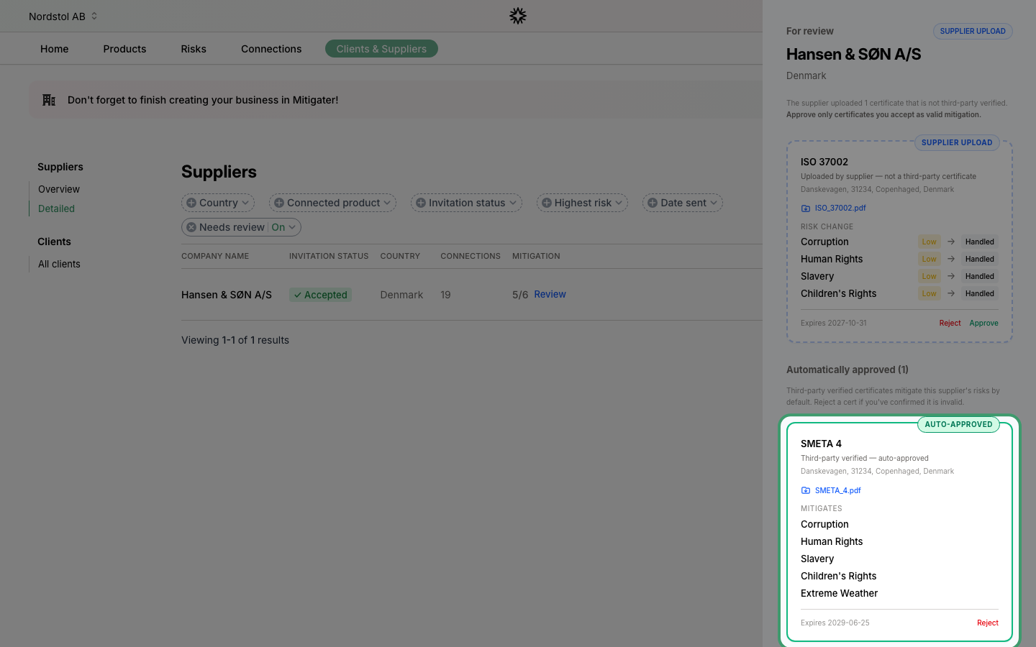Click the plus icon on Invitation status filter

[421, 203]
